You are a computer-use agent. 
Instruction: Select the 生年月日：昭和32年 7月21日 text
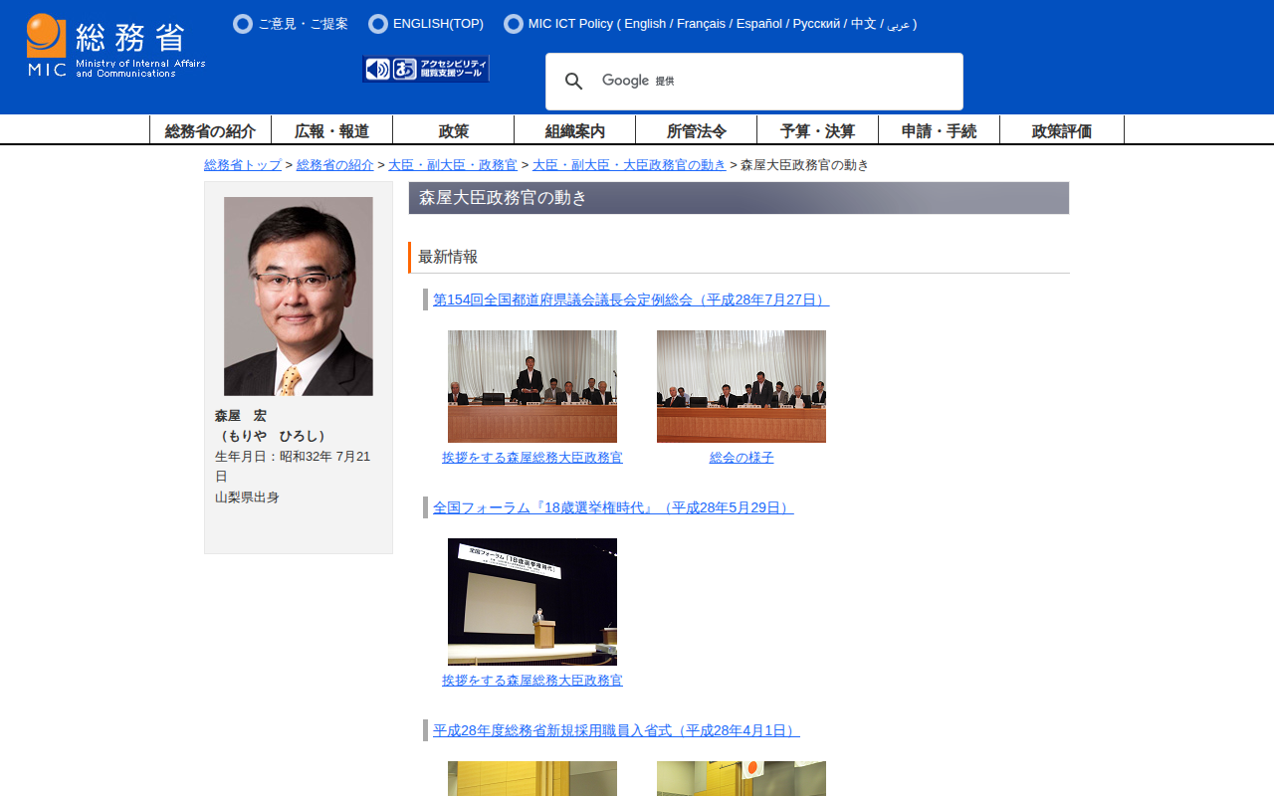pyautogui.click(x=293, y=467)
